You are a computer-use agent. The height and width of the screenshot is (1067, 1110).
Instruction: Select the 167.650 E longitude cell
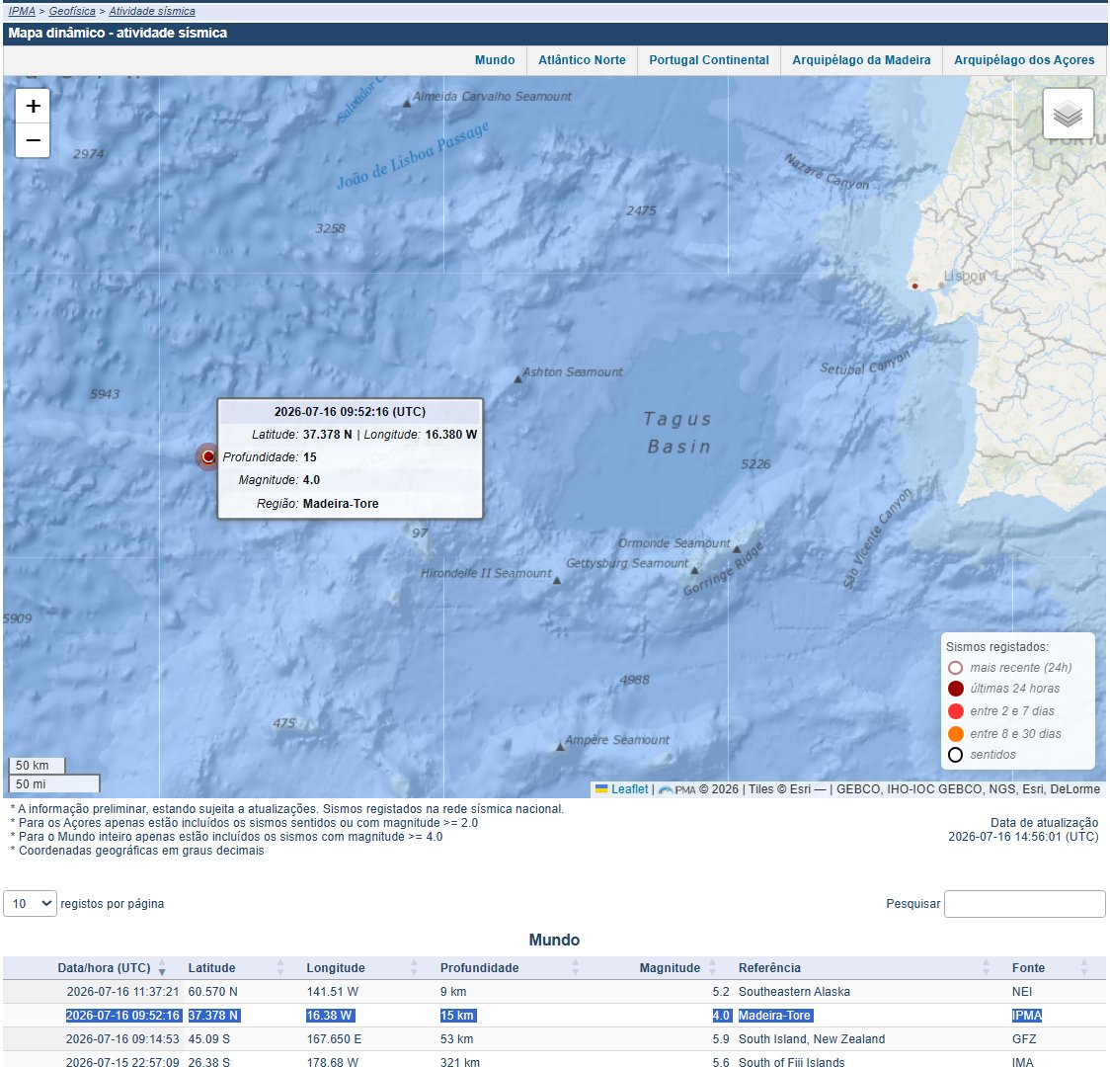(x=334, y=1038)
